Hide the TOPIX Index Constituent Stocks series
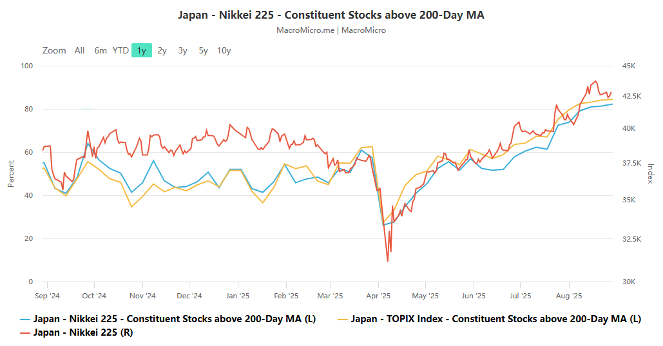The height and width of the screenshot is (346, 663). (495, 319)
